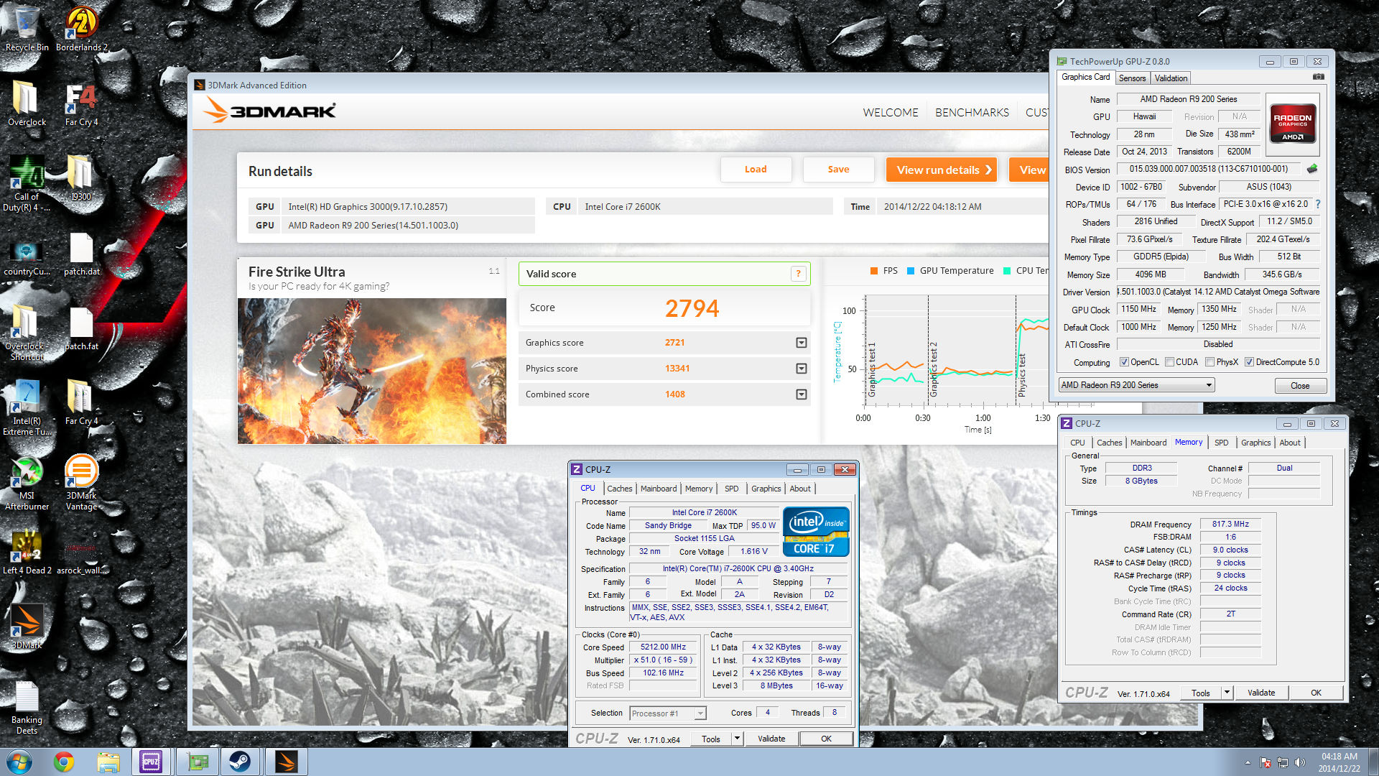1379x776 pixels.
Task: Click Load button in Run details
Action: (x=756, y=170)
